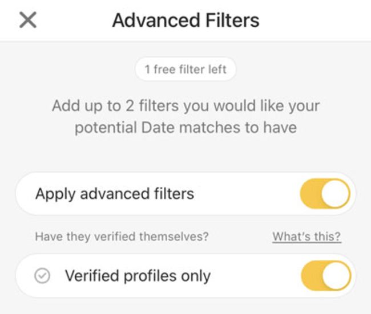This screenshot has width=371, height=314.
Task: Turn off the Apply advanced filters switch
Action: pyautogui.click(x=325, y=194)
